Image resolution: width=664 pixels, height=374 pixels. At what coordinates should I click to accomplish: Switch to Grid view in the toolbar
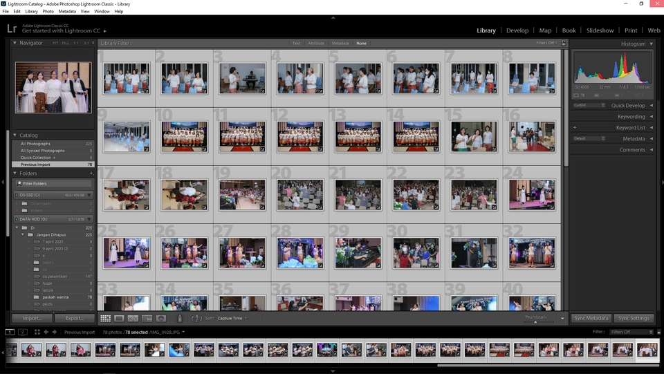coord(105,318)
